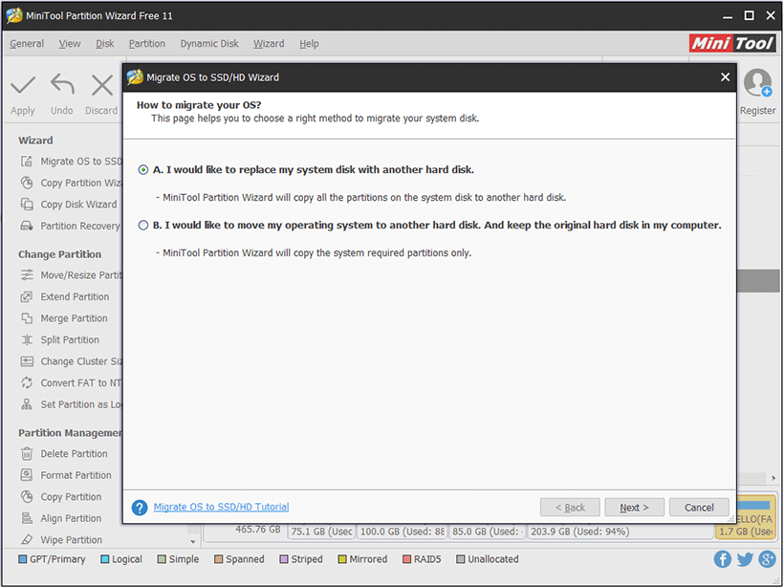This screenshot has height=587, width=784.
Task: Select option B move operating system only
Action: [143, 225]
